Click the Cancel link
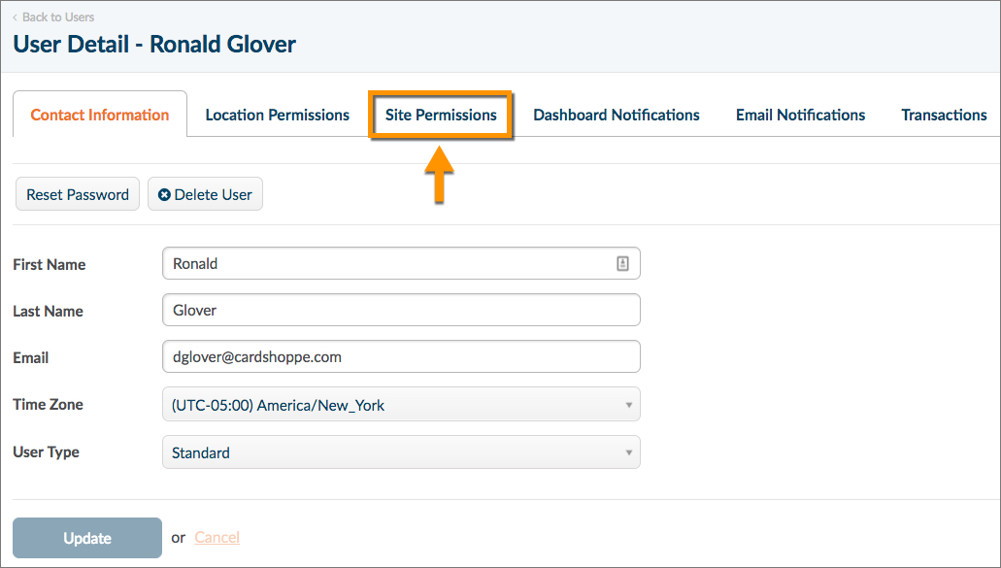Image resolution: width=1001 pixels, height=568 pixels. pos(217,538)
